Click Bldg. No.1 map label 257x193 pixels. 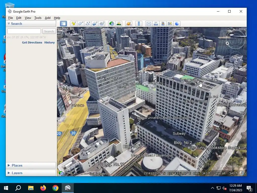pos(215,128)
